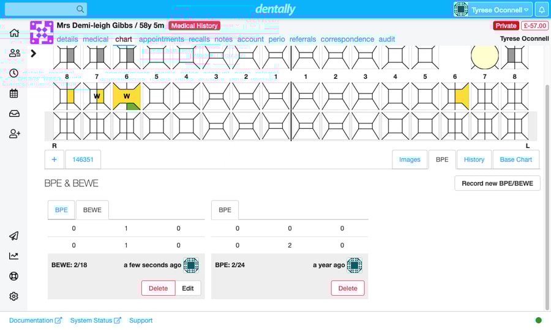Select the yellow-filled lower right 6 tooth
551x330 pixels.
coord(127,97)
